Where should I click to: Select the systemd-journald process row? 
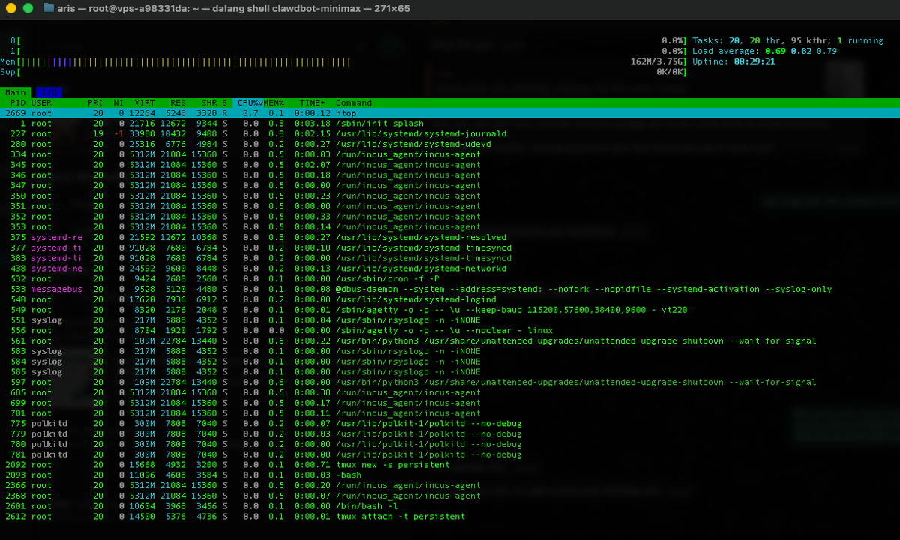pyautogui.click(x=450, y=133)
